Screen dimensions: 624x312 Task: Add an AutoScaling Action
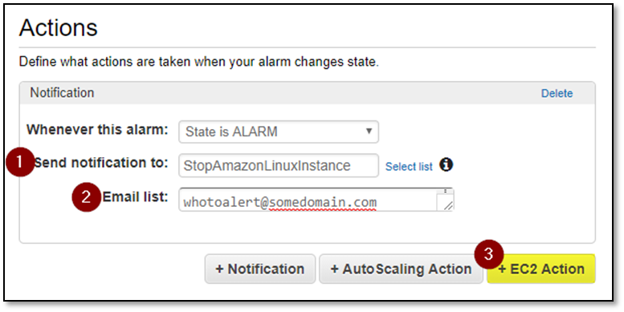point(401,269)
